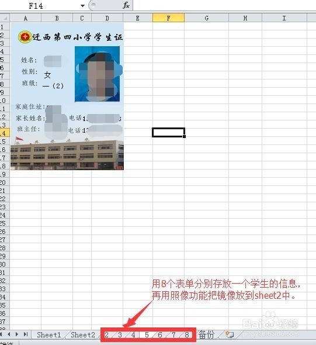Image resolution: width=316 pixels, height=345 pixels.
Task: Click the insert new worksheet icon
Action: (230, 334)
